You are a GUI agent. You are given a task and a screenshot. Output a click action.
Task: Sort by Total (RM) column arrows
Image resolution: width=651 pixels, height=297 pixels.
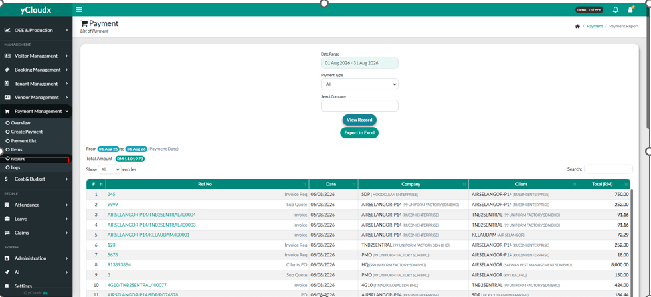point(626,184)
